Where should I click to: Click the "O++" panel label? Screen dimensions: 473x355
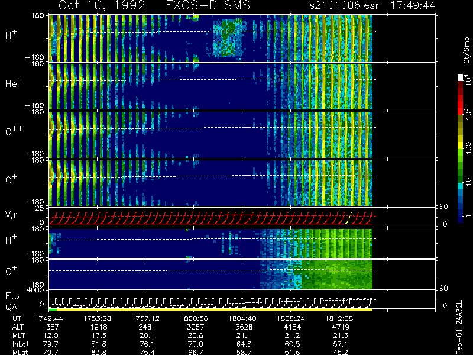[14, 131]
